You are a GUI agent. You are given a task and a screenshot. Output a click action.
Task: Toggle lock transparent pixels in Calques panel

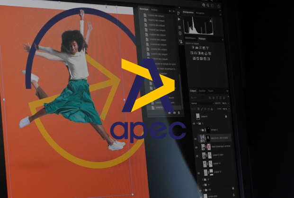pos(198,109)
